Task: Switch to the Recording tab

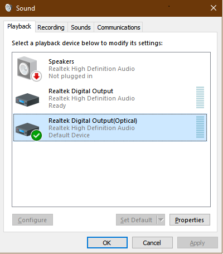Action: 51,27
